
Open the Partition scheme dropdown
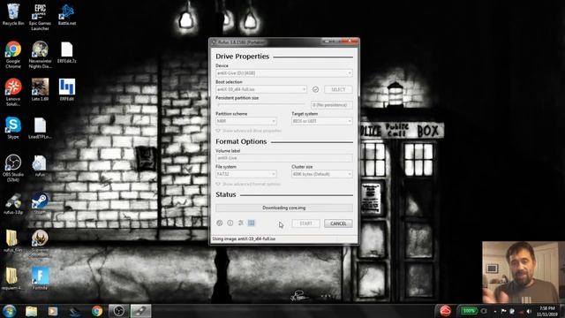[246, 121]
